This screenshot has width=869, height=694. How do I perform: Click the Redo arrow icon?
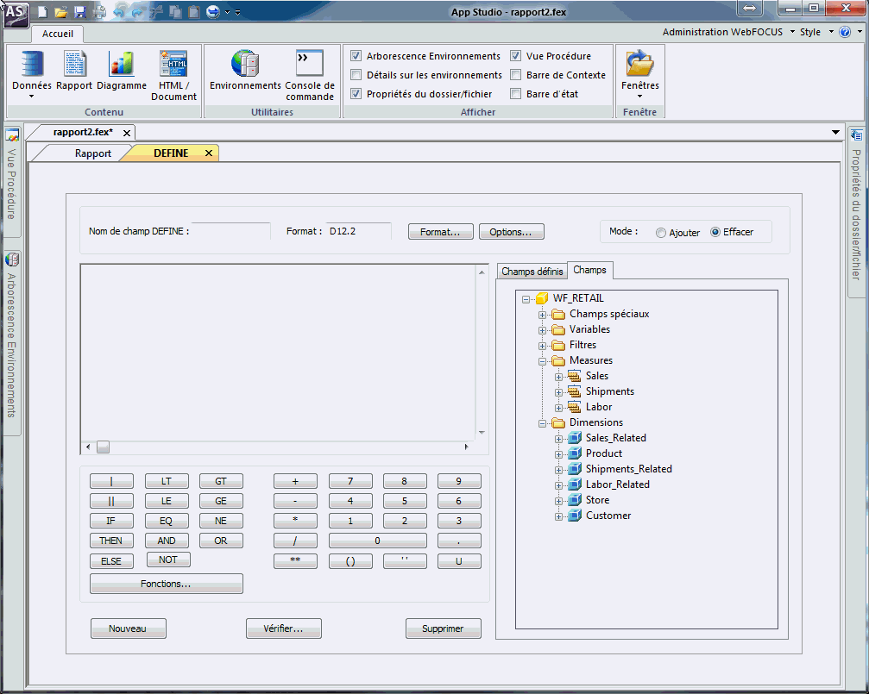[137, 11]
